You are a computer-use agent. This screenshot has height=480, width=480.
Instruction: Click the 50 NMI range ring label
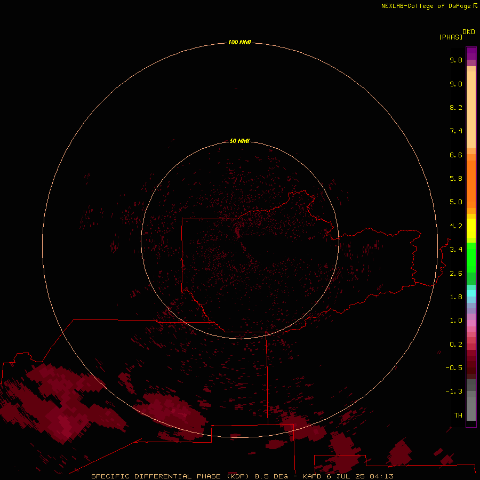pyautogui.click(x=239, y=141)
